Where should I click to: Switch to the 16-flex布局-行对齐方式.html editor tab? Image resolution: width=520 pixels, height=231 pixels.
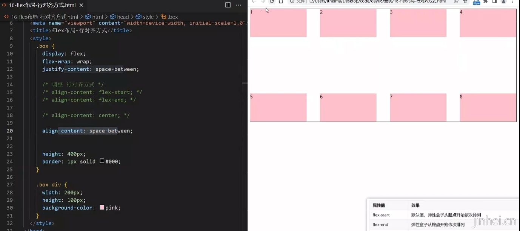click(43, 5)
